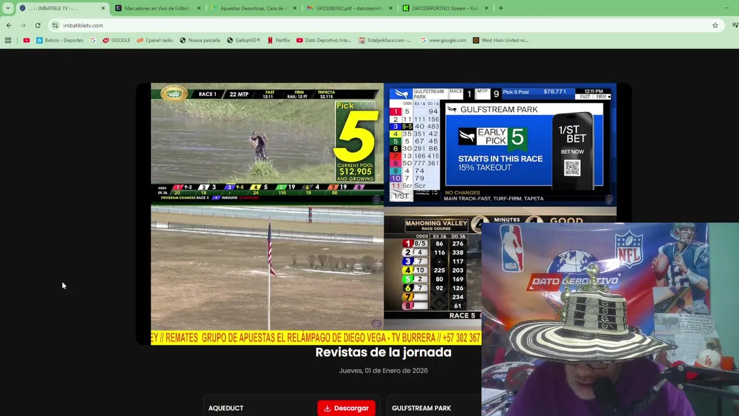Click date Jueves, 01 de Enero de 2026

[383, 370]
